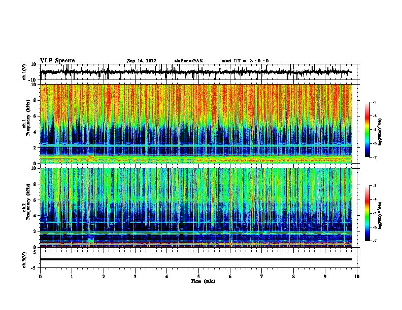Click the '2' kHz tick of ch.2 spectrogram
Image resolution: width=402 pixels, height=310 pixels.
tap(35, 231)
